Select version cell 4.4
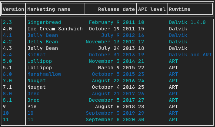Image resolution: width=215 pixels, height=127 pixels. click(x=7, y=55)
